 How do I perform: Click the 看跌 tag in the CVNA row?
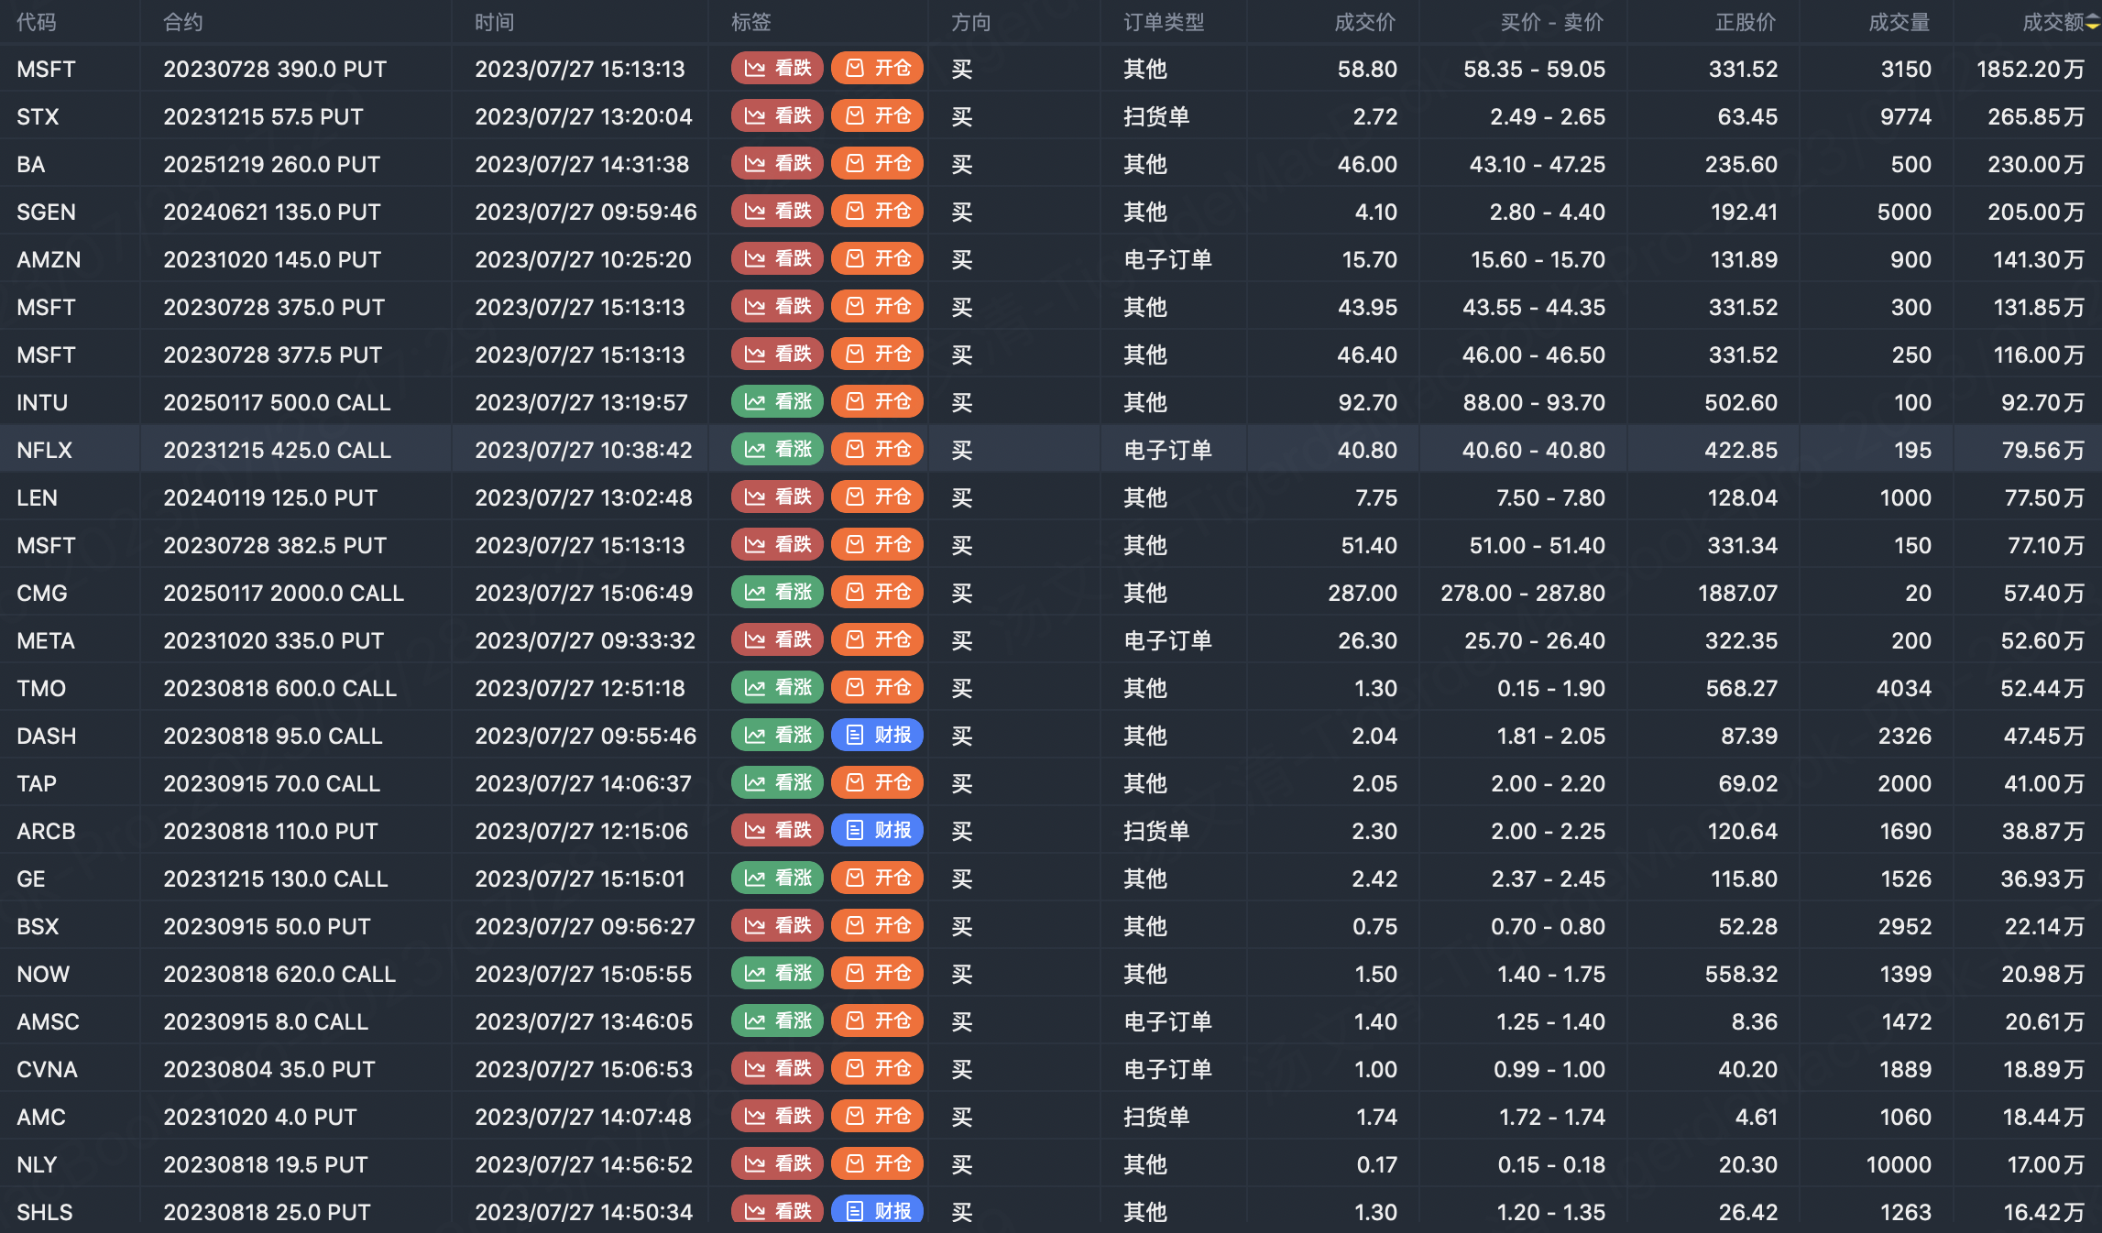[778, 1069]
